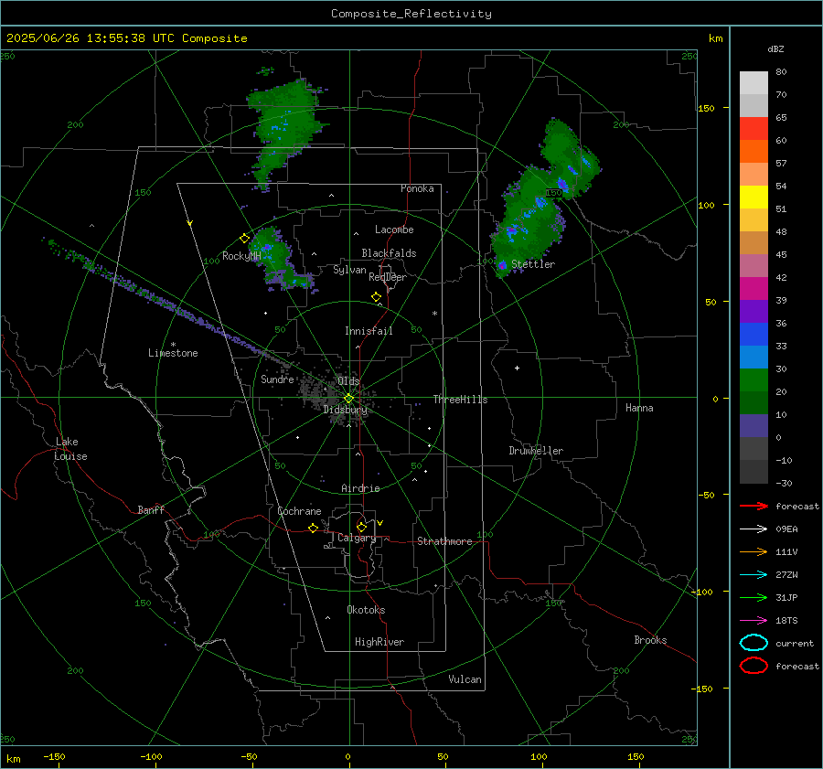The image size is (823, 769).
Task: Click the Okotoks label
Action: (x=366, y=610)
